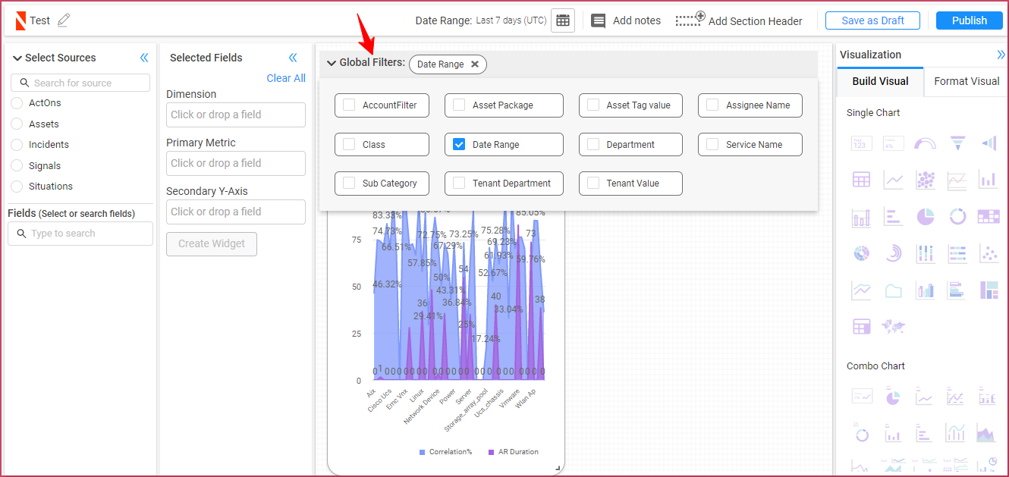Enable the AccountFilter checkbox
This screenshot has width=1009, height=477.
[349, 105]
